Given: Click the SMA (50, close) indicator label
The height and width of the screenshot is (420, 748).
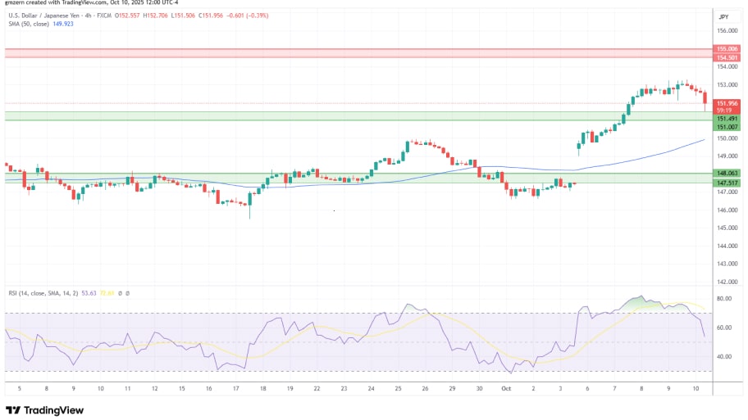Looking at the screenshot, I should [x=29, y=25].
